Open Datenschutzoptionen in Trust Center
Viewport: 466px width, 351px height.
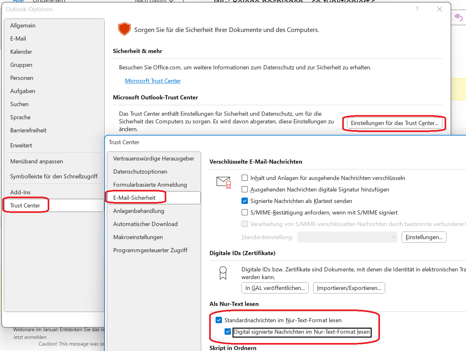pos(154,172)
